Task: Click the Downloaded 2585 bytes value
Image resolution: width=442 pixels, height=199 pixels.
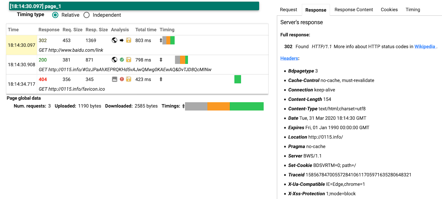Action: [146, 106]
